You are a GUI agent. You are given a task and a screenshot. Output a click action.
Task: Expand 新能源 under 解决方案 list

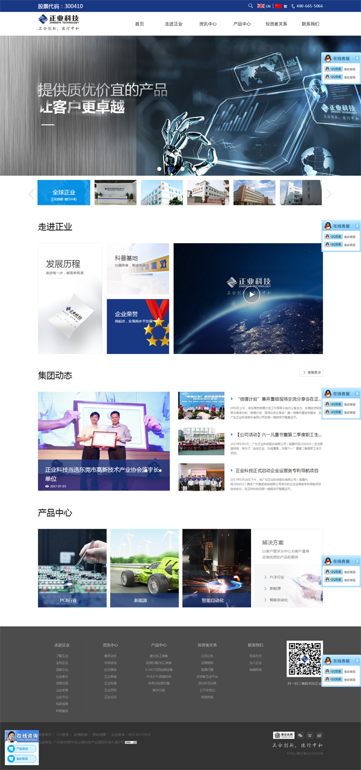[275, 589]
